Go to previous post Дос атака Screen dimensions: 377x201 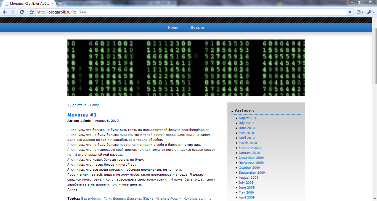(78, 105)
